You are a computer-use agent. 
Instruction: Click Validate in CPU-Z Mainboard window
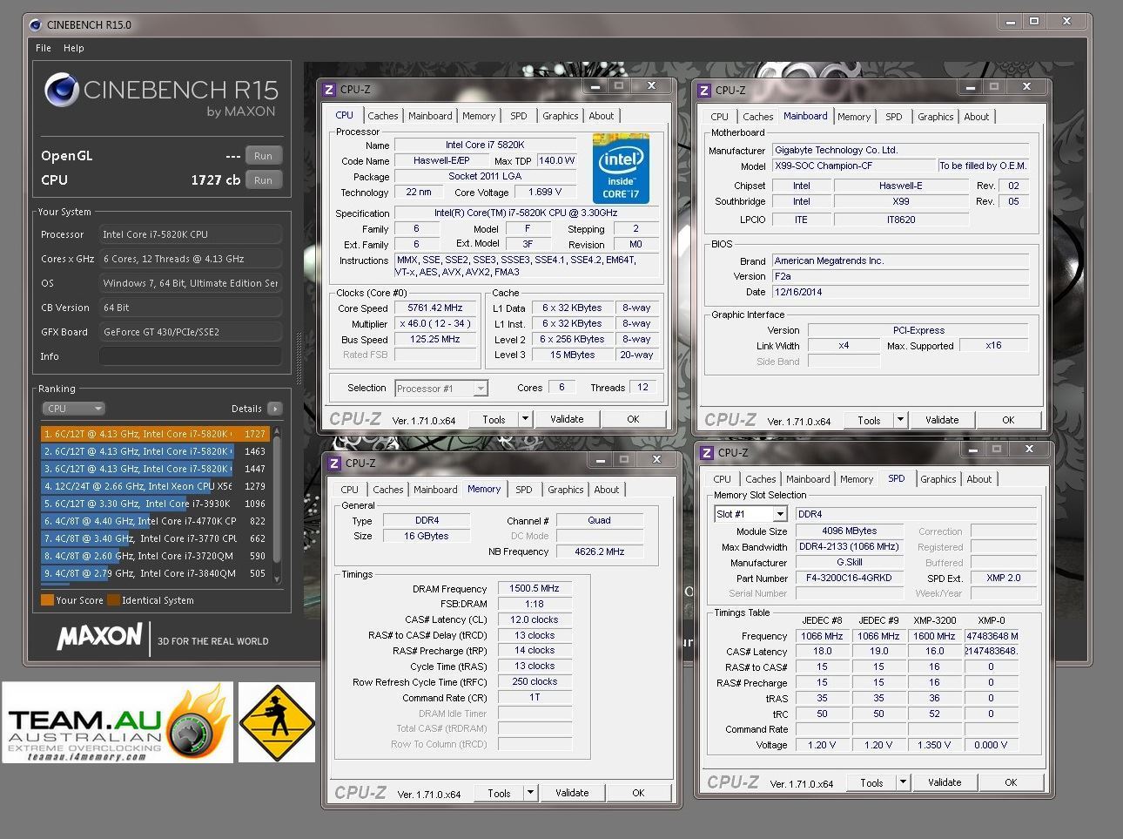(x=942, y=420)
